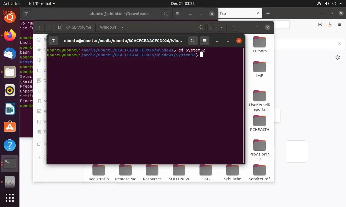Open SHELLNEW folder
The height and width of the screenshot is (207, 346).
tap(179, 173)
